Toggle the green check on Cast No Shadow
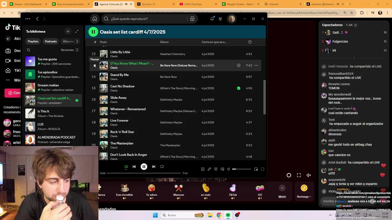The width and height of the screenshot is (392, 220). [x=239, y=88]
